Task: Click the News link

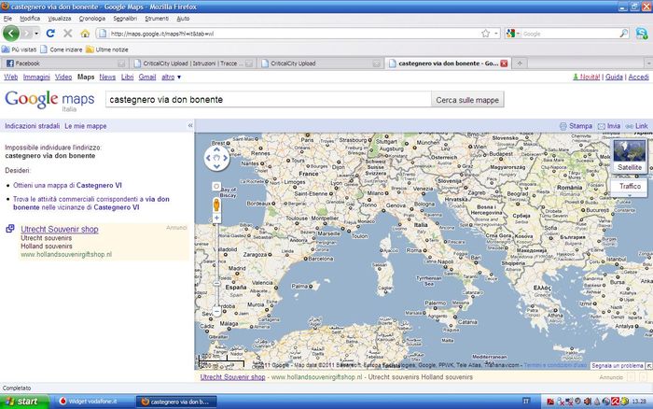Action: pyautogui.click(x=107, y=77)
